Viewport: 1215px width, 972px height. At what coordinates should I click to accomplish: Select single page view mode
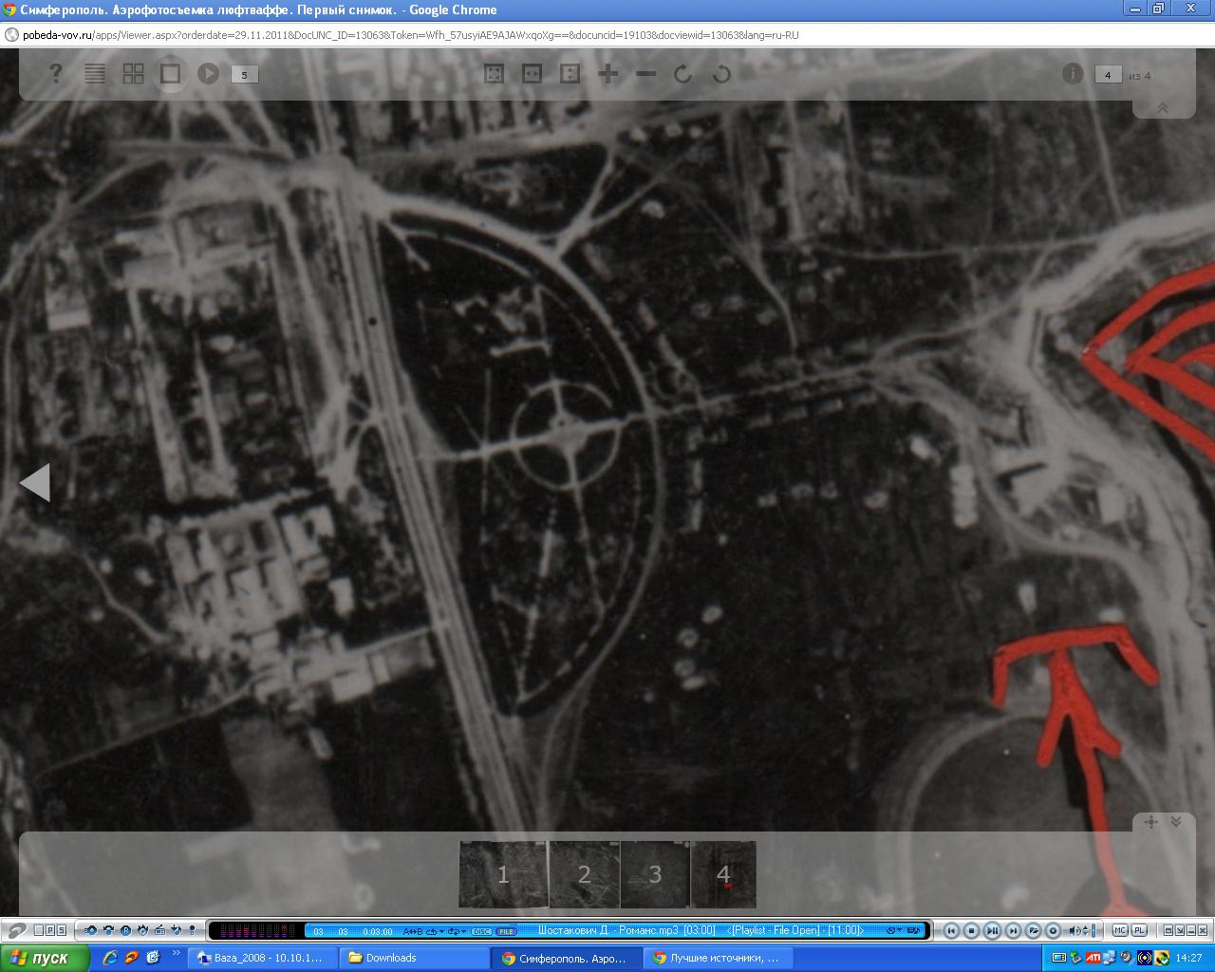tap(171, 74)
